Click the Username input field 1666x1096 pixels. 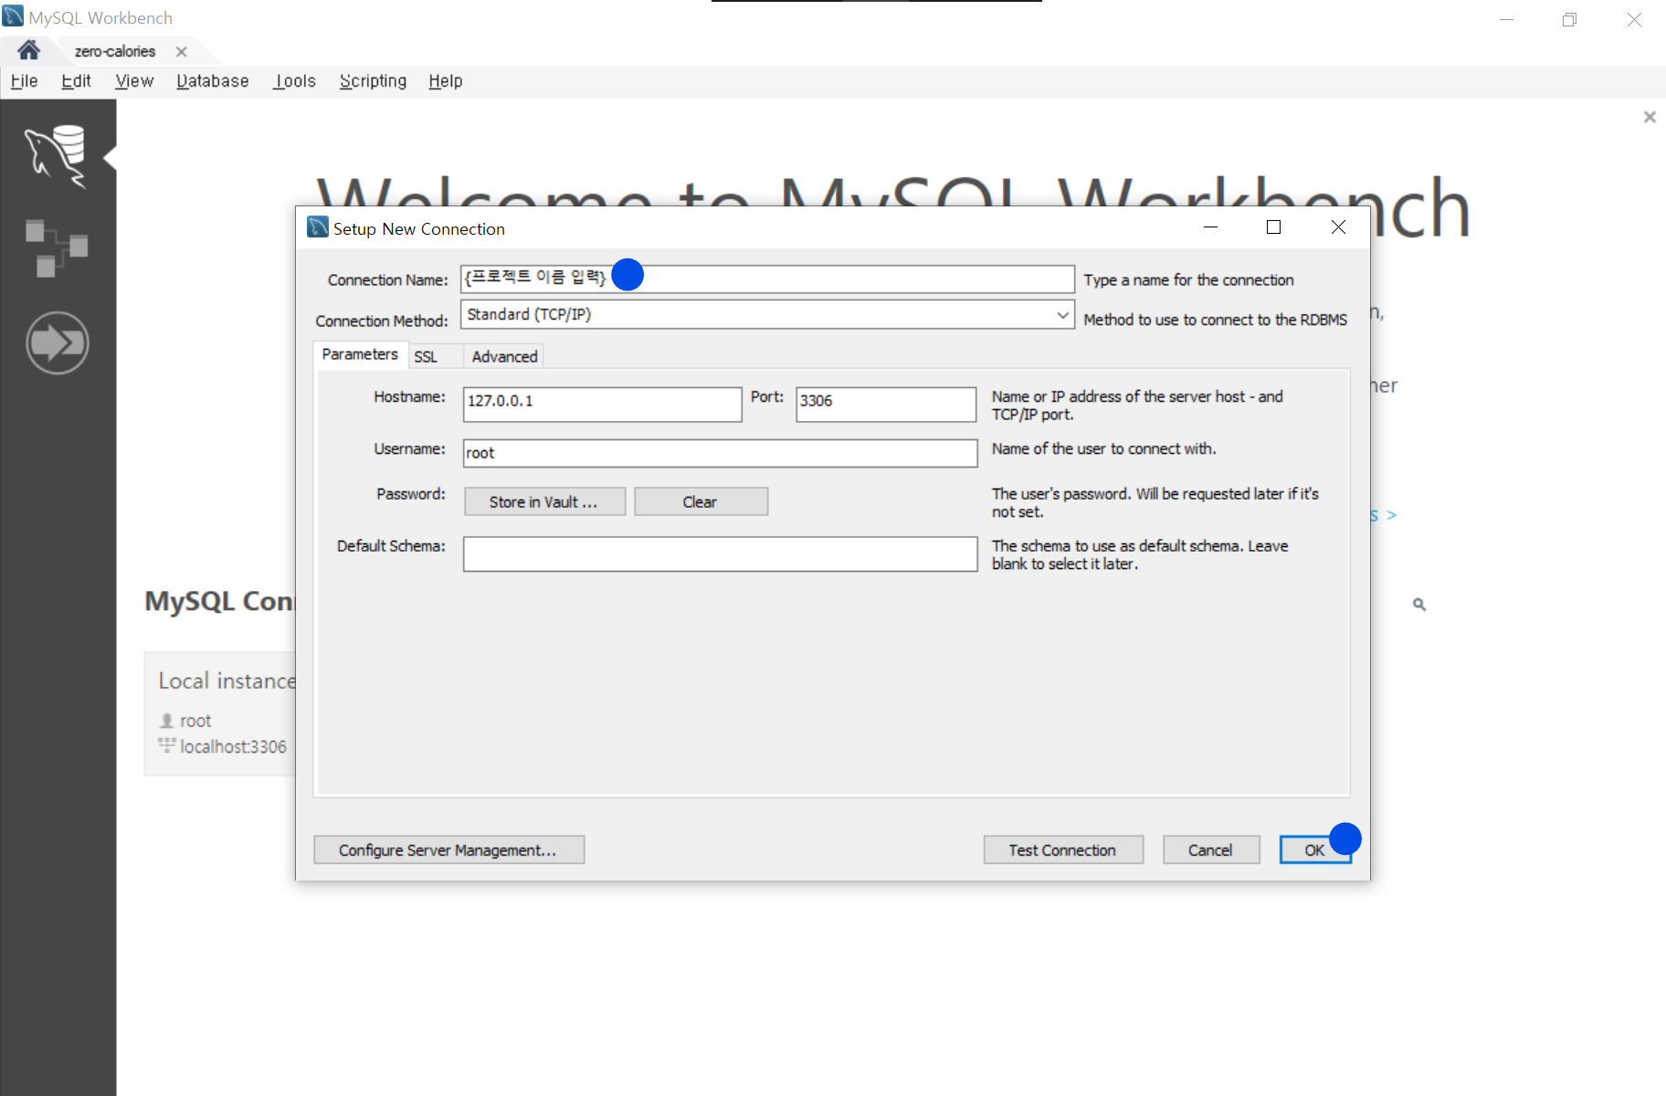click(720, 453)
